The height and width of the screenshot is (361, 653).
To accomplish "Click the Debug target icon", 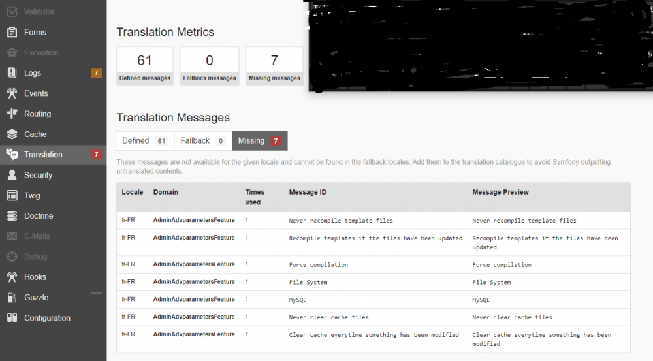I will (12, 257).
